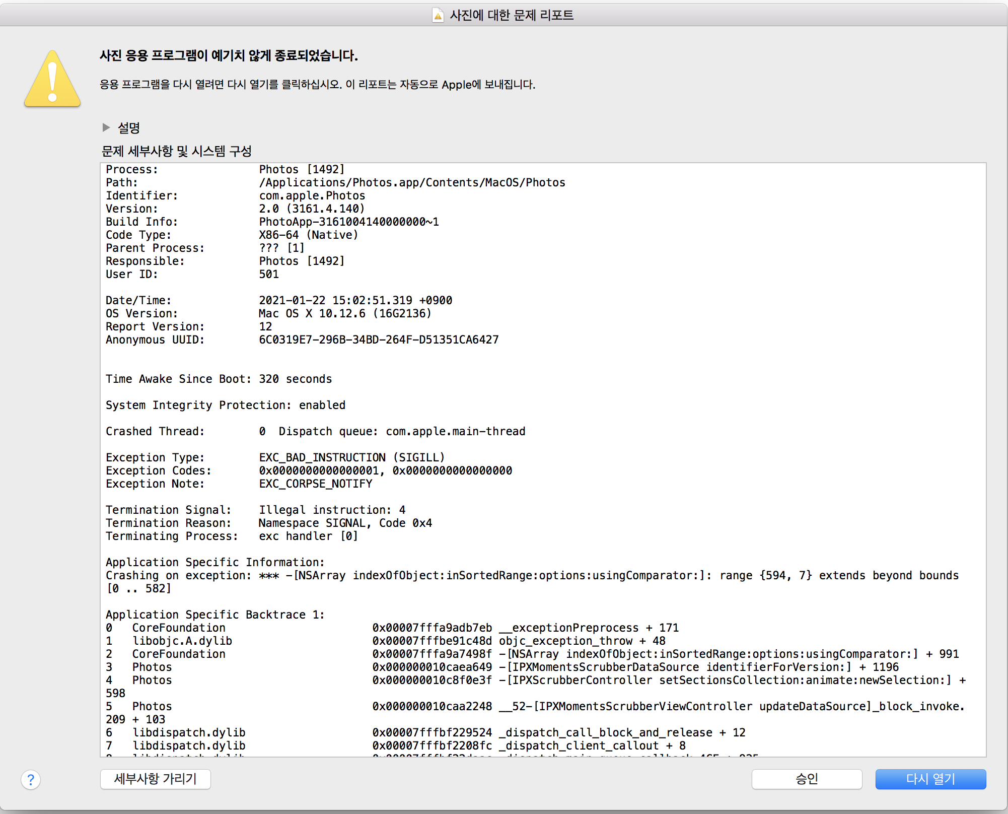This screenshot has height=814, width=1008.
Task: Click the bold crash headline text
Action: (x=229, y=55)
